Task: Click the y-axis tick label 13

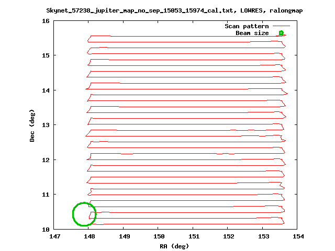Action: pyautogui.click(x=46, y=125)
